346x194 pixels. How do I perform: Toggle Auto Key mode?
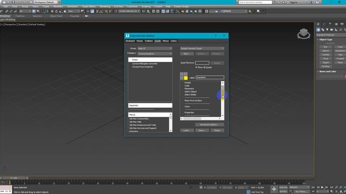point(283,188)
